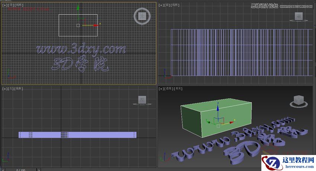
Task: Open the 前 view label menu
Action: pos(167,5)
